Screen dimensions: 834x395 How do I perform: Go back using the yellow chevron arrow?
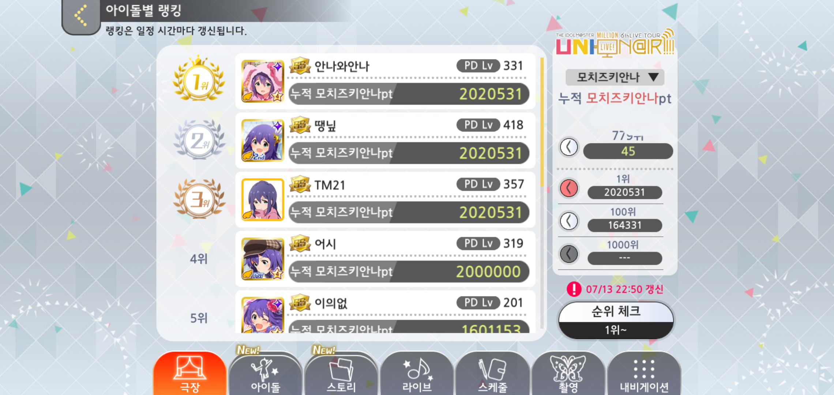coord(81,16)
